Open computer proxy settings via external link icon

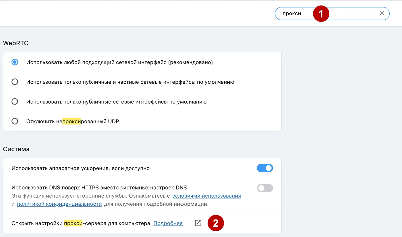click(198, 223)
